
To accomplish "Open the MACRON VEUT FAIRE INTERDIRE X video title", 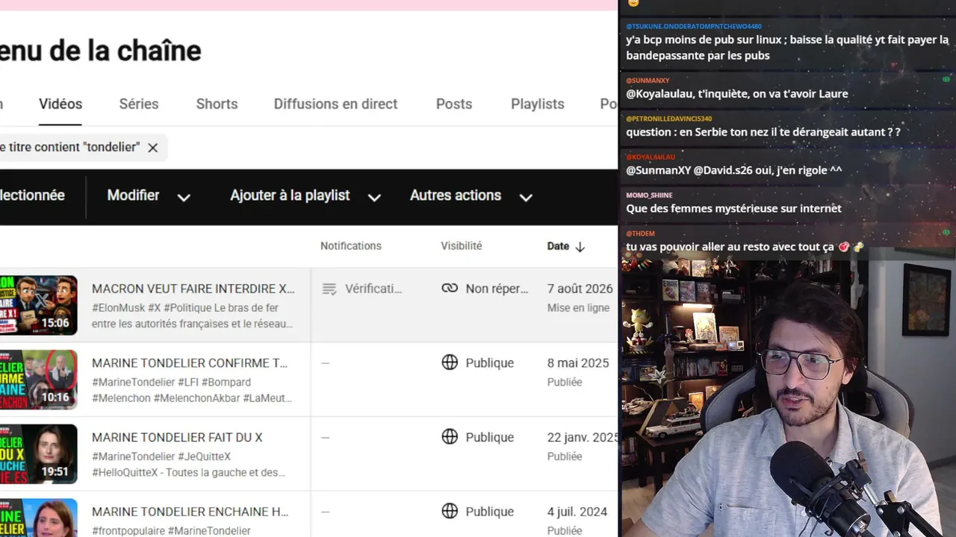I will [x=193, y=289].
